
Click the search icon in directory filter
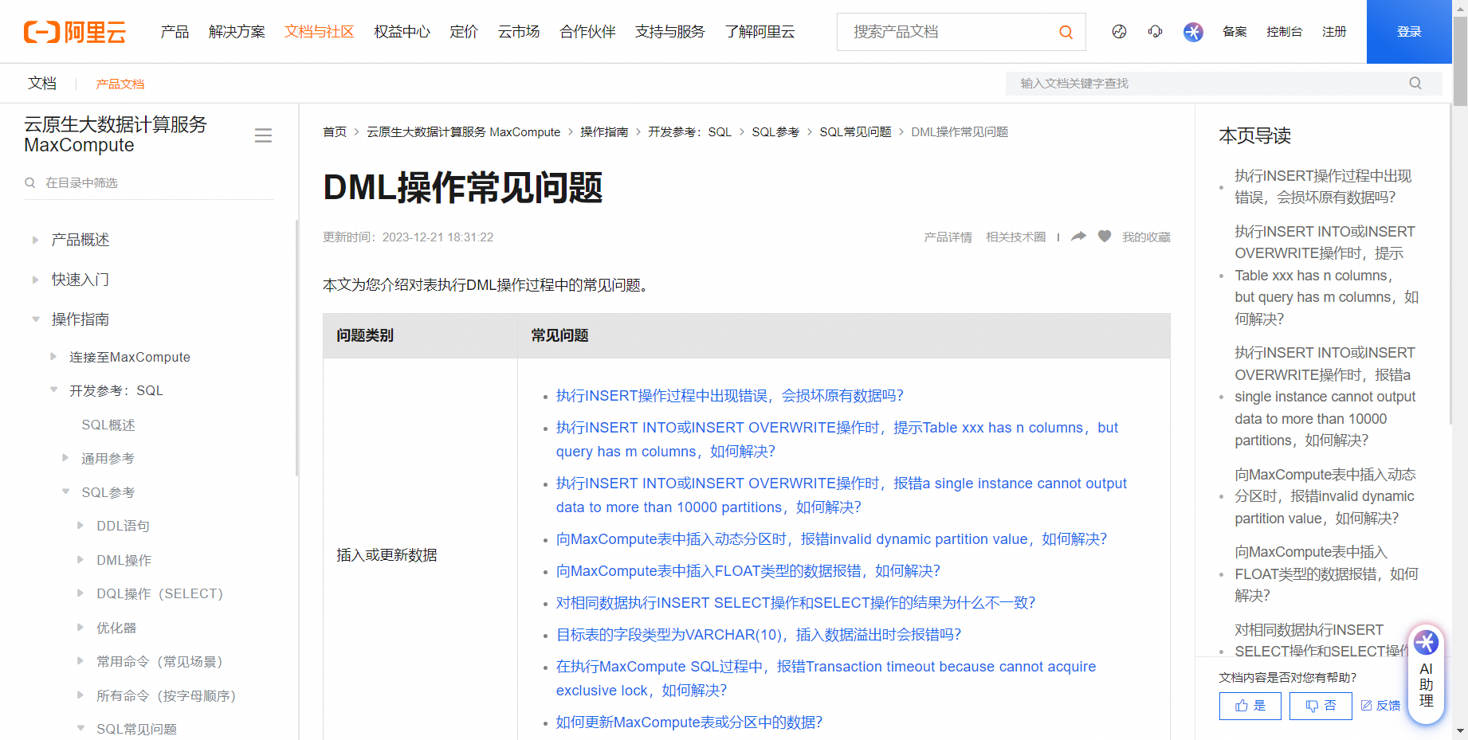point(30,182)
